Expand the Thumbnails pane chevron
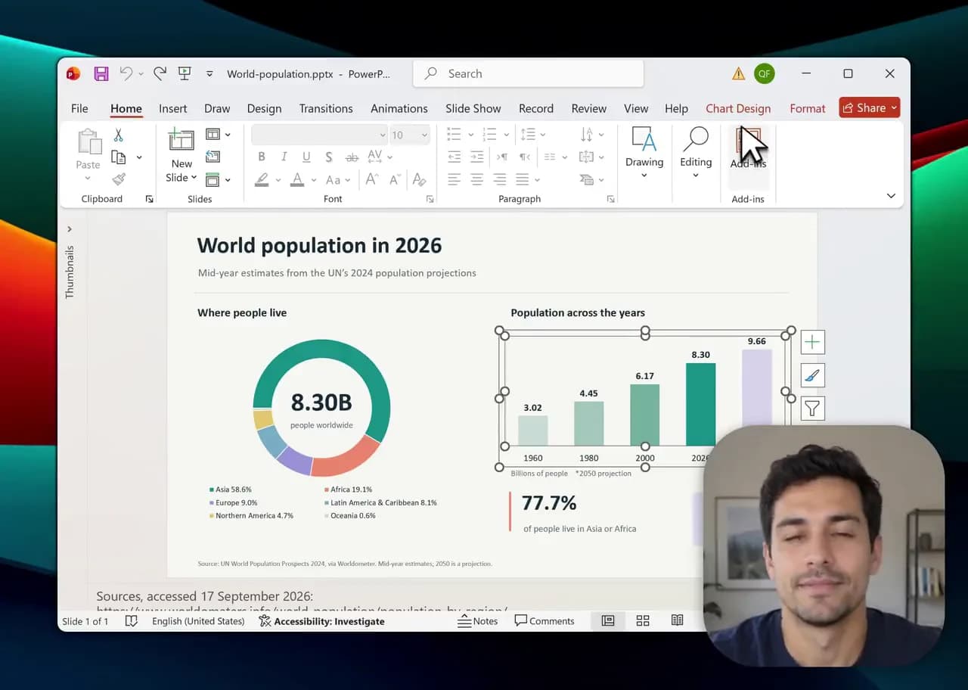 click(70, 229)
